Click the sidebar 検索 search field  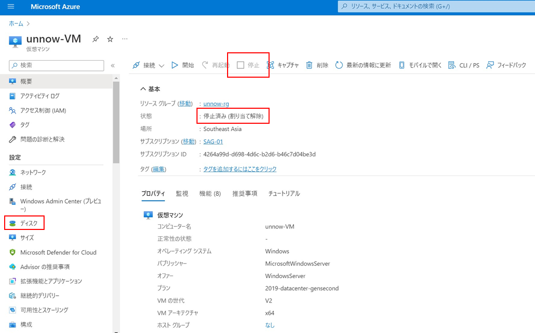pos(57,65)
